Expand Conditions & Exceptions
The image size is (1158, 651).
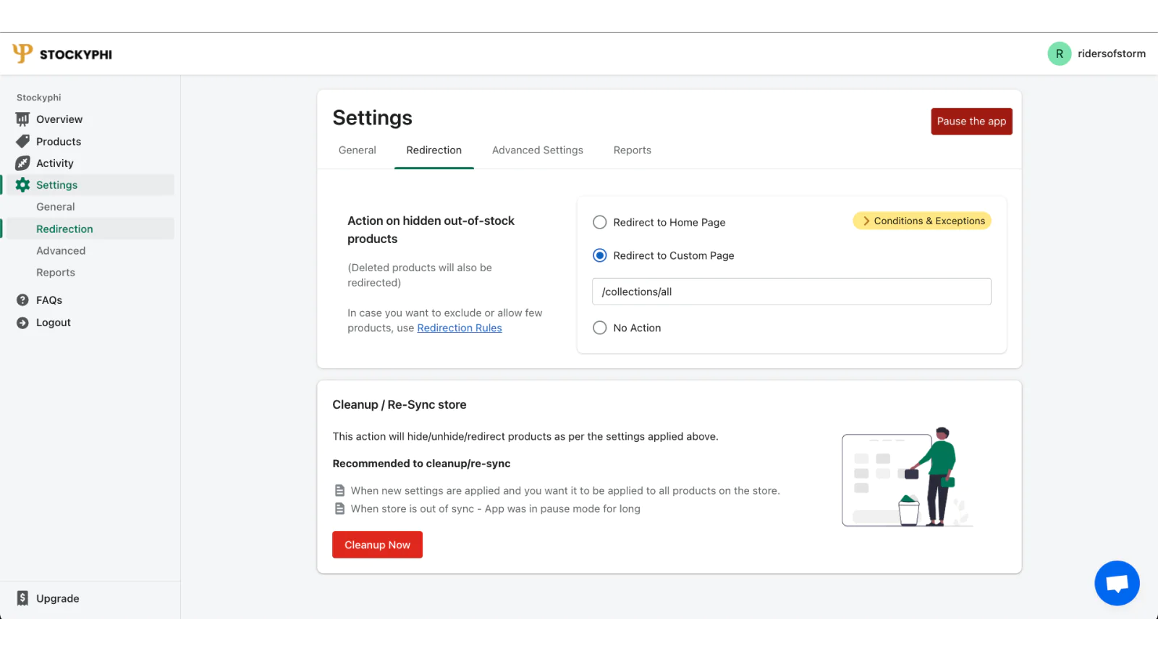click(922, 221)
